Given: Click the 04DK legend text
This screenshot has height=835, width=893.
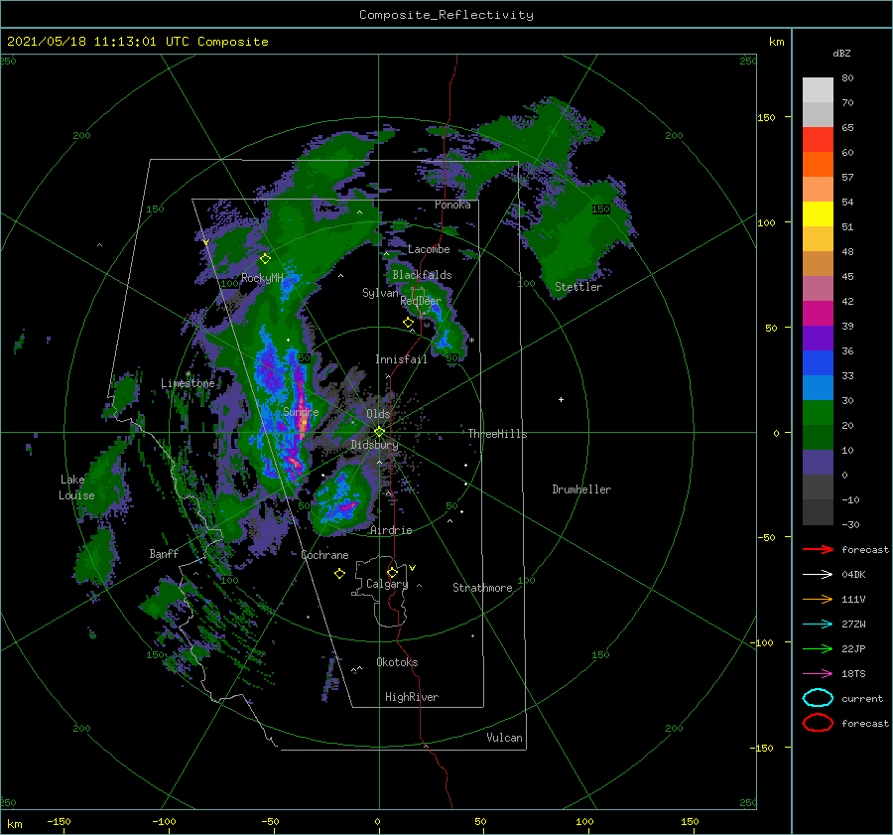Looking at the screenshot, I should 853,575.
